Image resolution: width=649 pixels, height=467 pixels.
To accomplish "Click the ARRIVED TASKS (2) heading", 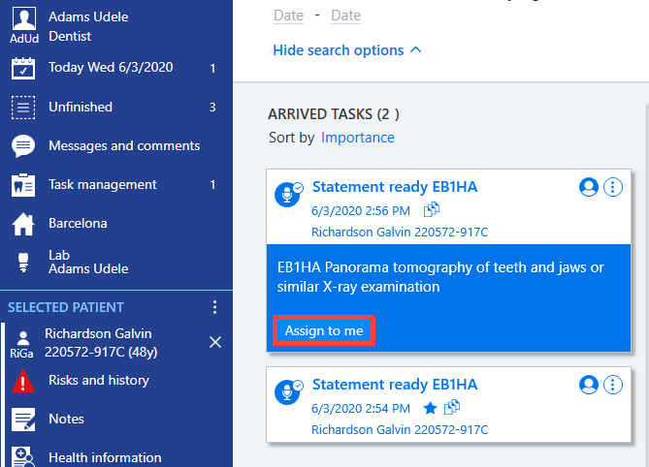I will pyautogui.click(x=334, y=114).
